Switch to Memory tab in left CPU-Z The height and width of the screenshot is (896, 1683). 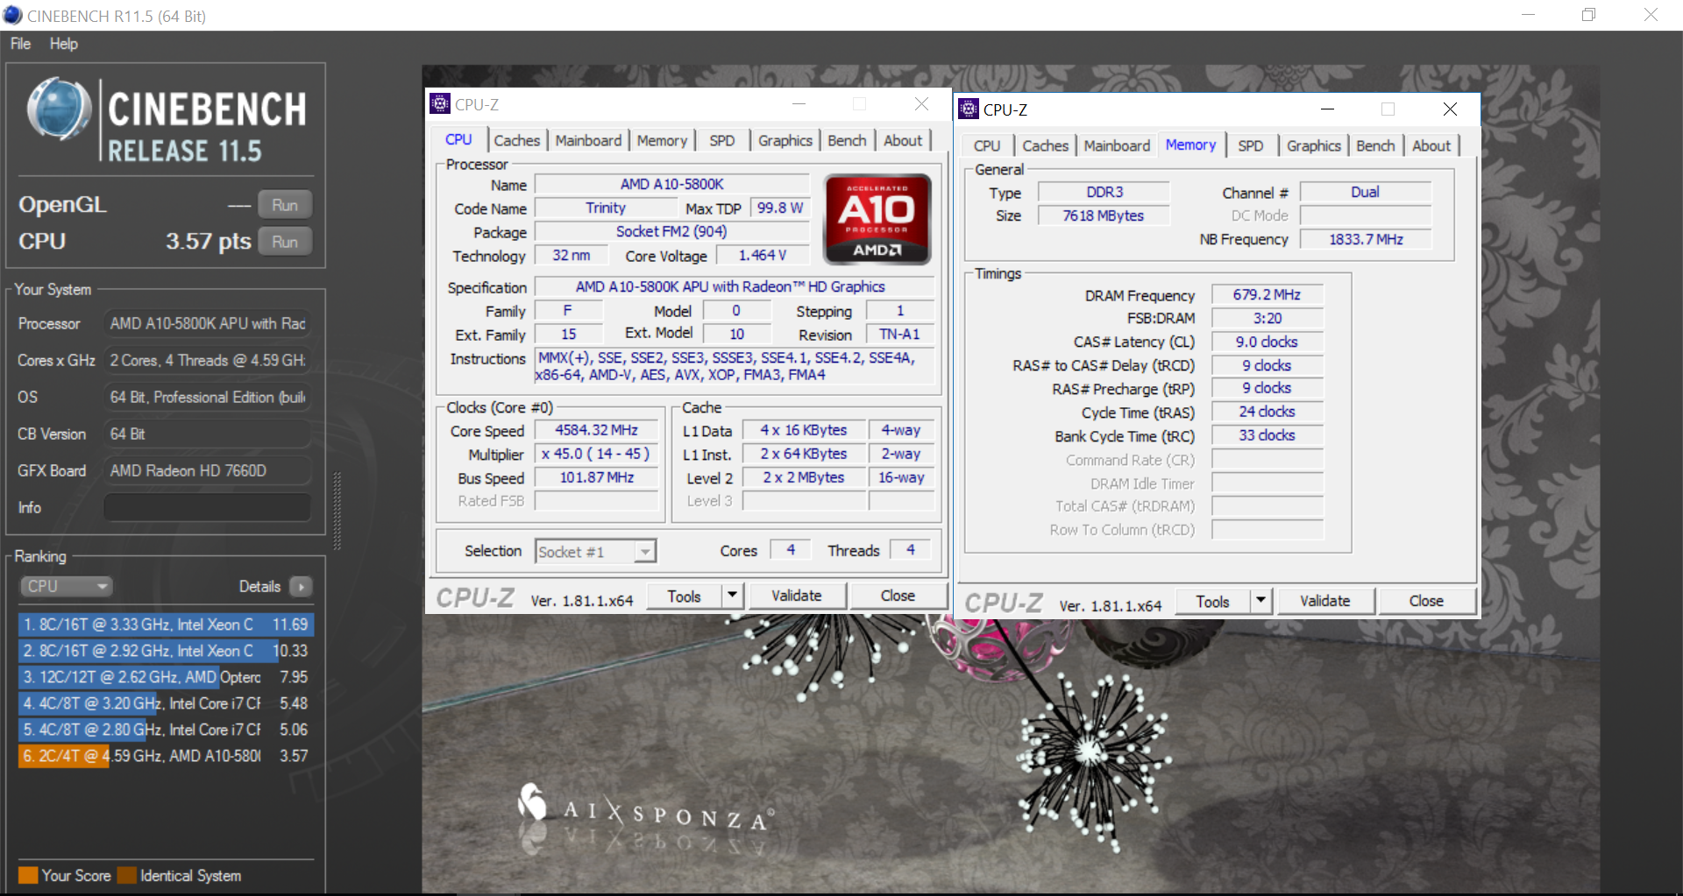[662, 141]
